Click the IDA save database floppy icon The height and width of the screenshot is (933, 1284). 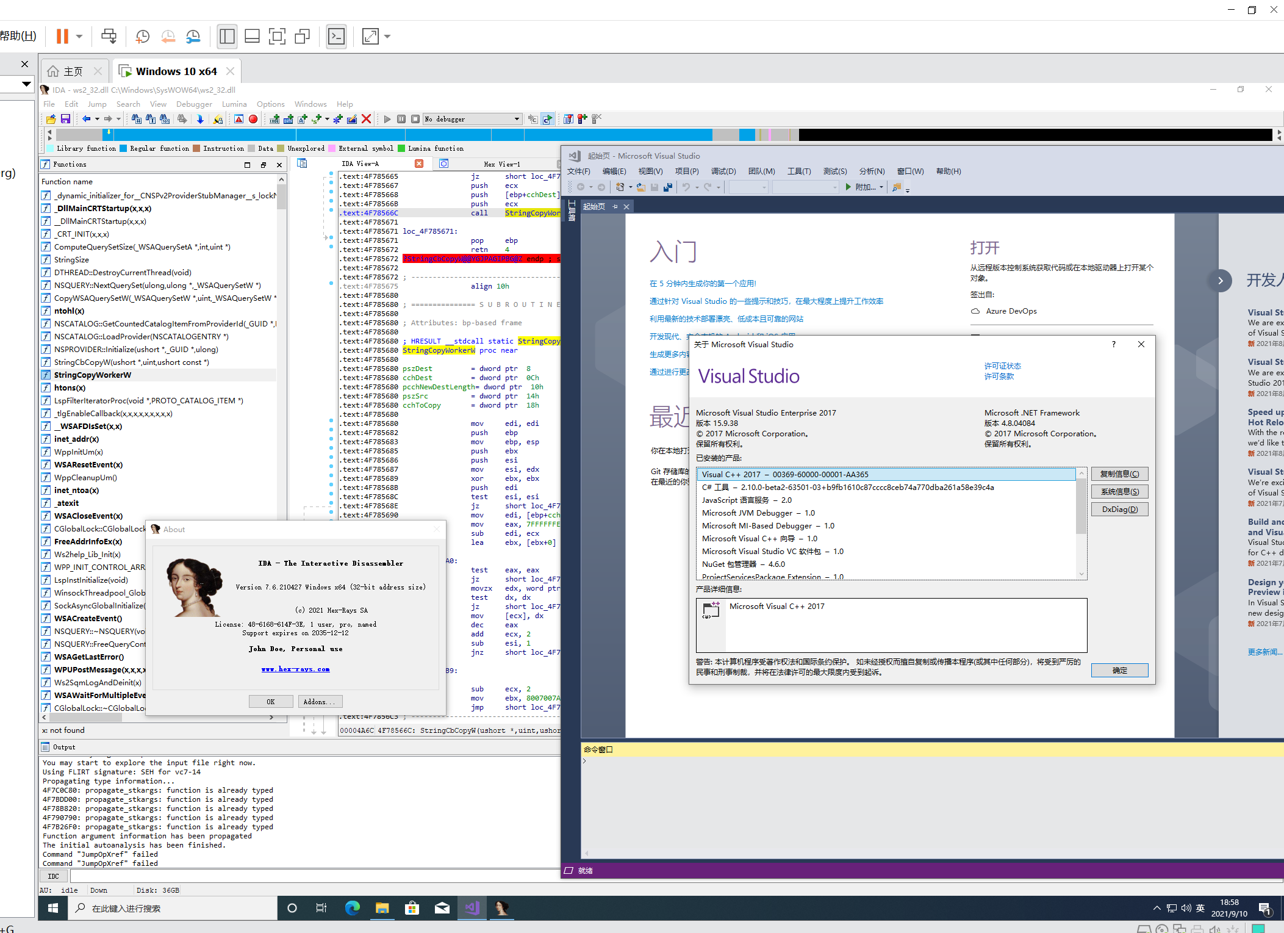point(65,119)
